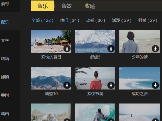Filter by 活泼 (29) category

click(121, 21)
